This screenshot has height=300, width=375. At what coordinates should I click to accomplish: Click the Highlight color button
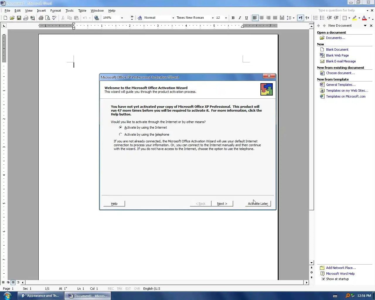(354, 18)
